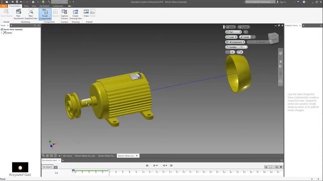Open the View ribbon tab
323x181 pixels.
point(34,6)
